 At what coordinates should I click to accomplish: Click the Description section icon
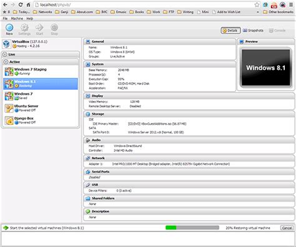coord(88,211)
